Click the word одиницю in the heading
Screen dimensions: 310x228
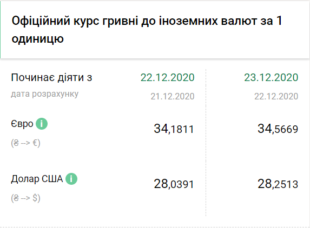click(38, 39)
